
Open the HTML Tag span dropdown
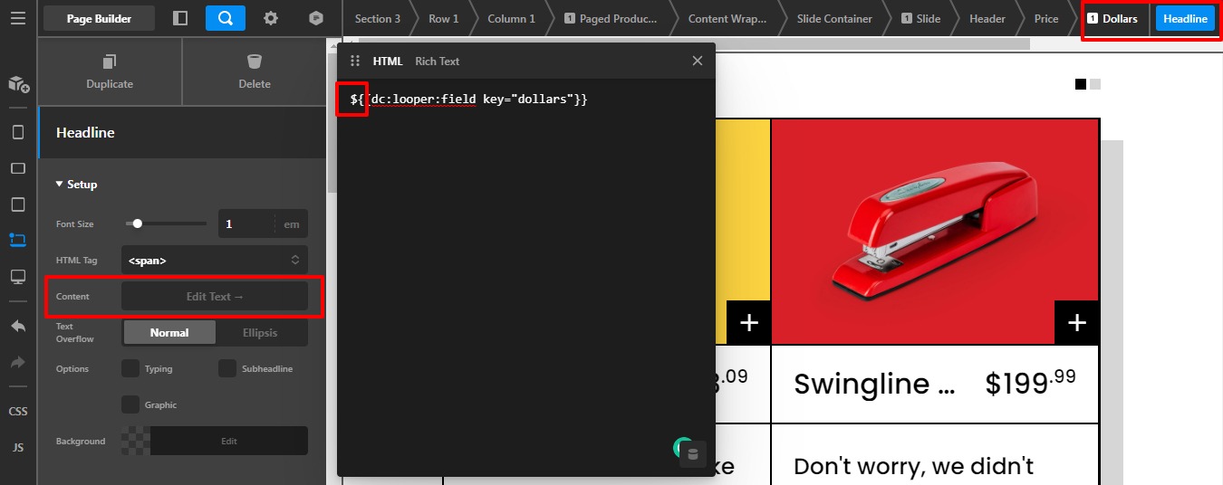point(215,260)
